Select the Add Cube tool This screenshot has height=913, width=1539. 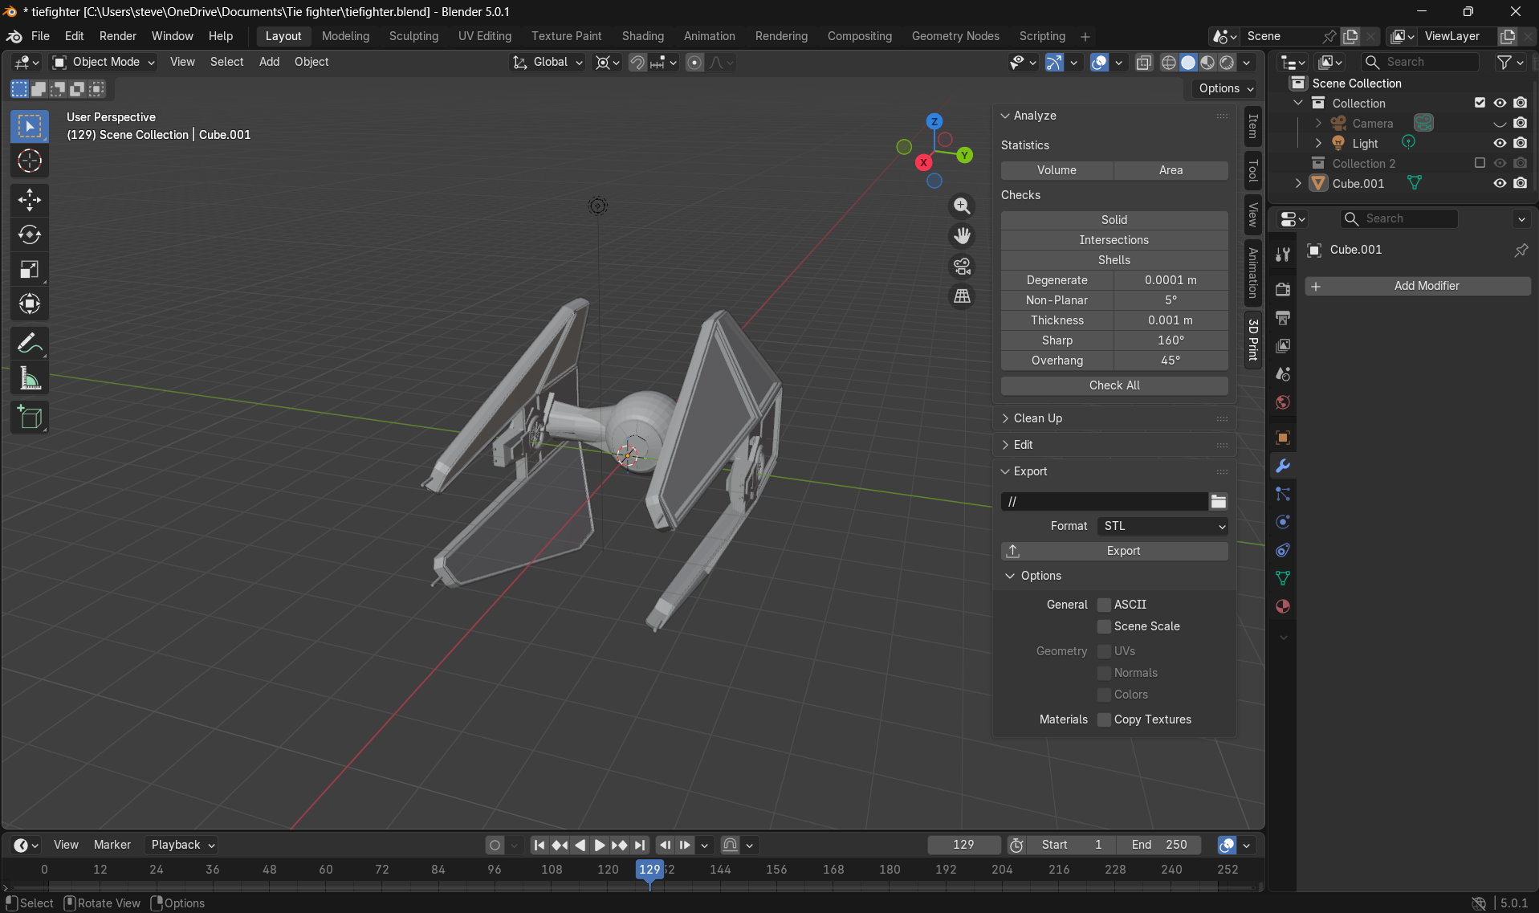point(30,418)
